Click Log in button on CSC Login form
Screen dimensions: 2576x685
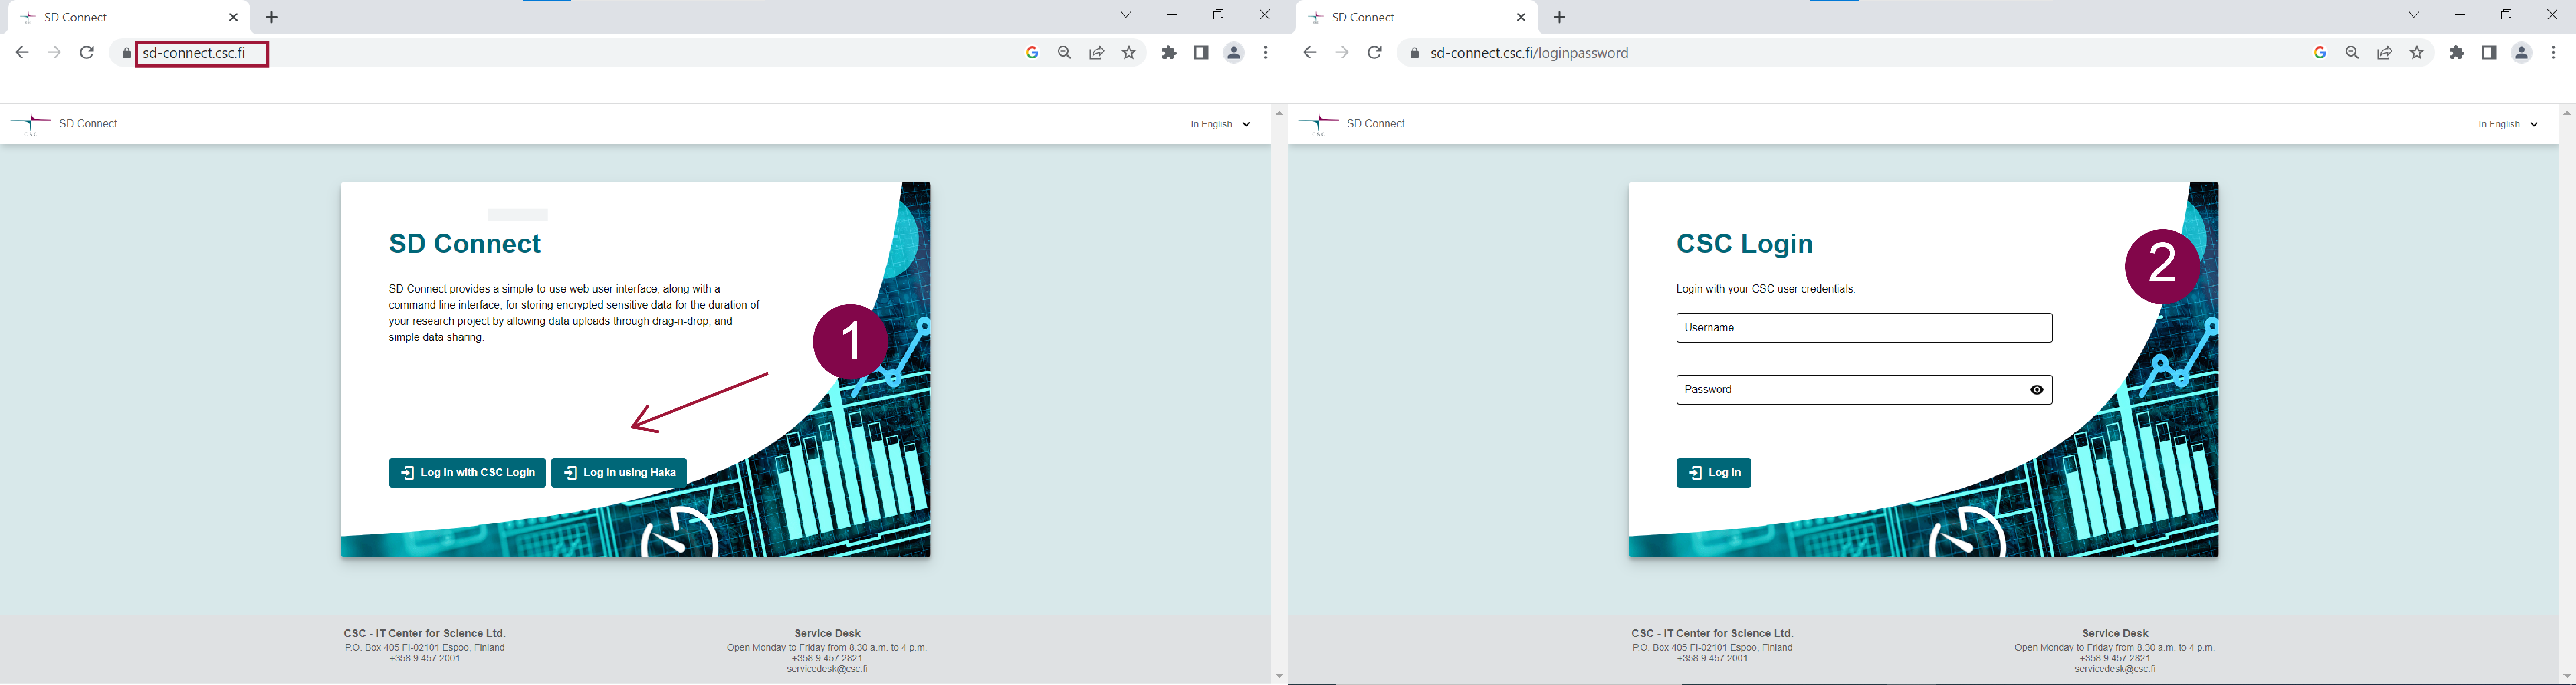coord(1714,473)
